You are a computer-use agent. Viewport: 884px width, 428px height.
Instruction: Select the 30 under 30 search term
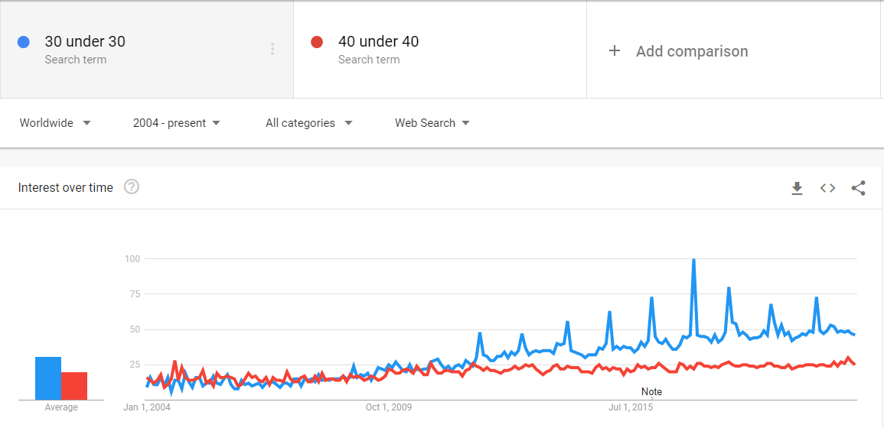pos(85,42)
